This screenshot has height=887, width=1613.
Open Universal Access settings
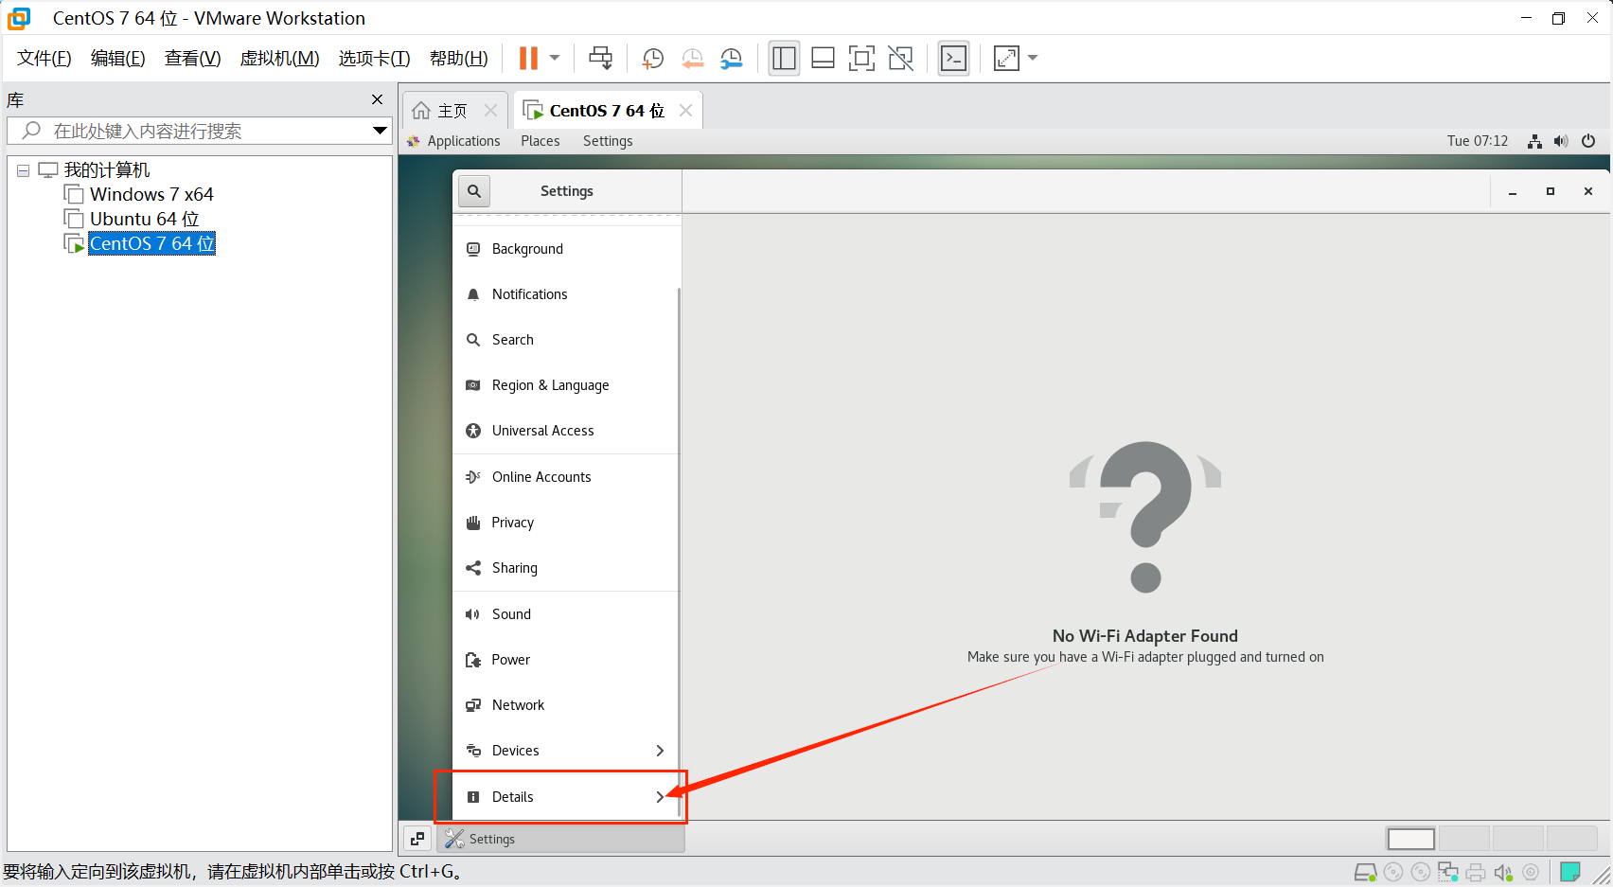566,431
